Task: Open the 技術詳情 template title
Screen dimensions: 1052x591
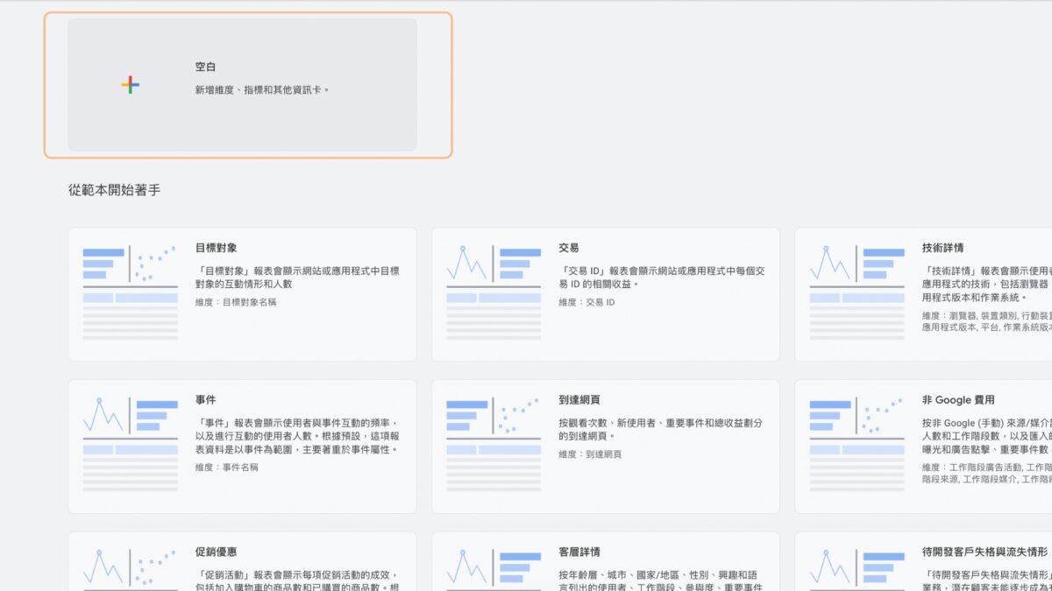Action: [942, 249]
